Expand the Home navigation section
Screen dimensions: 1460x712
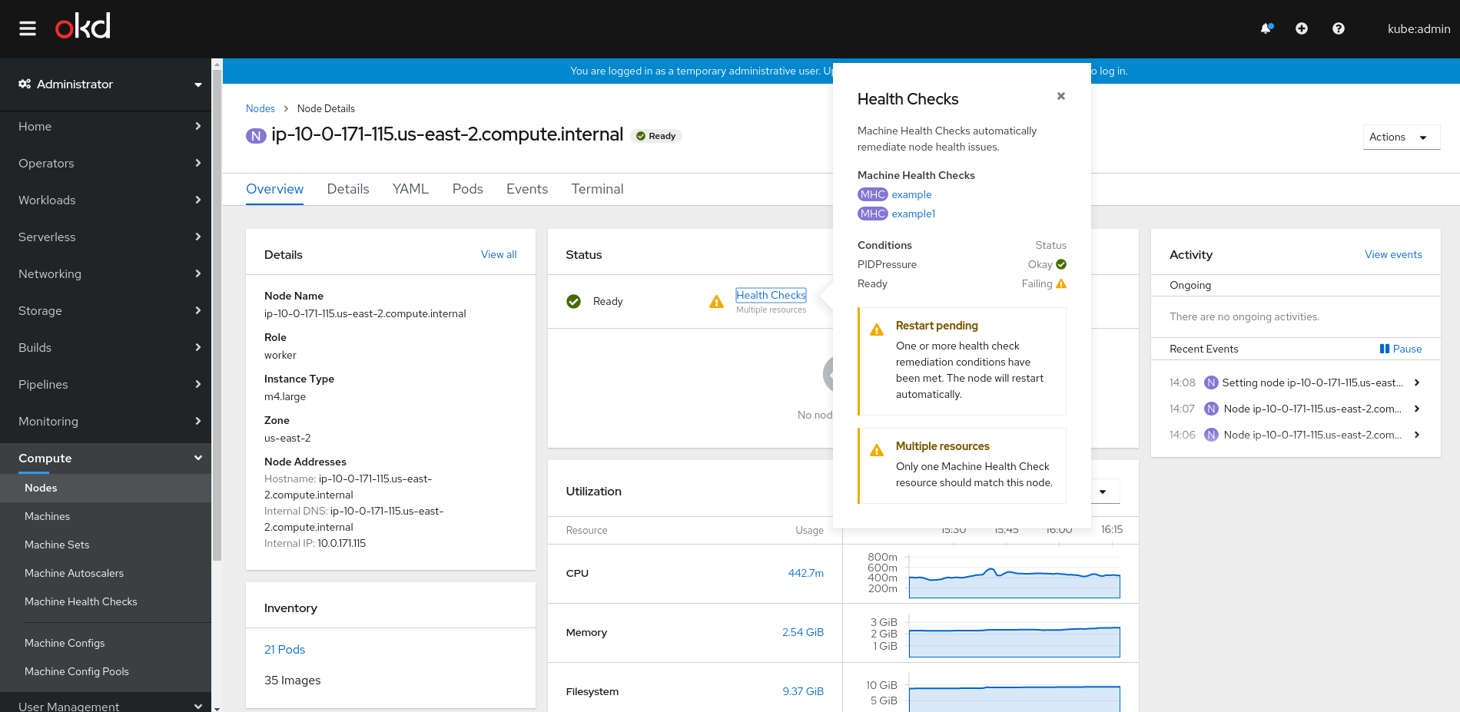(x=105, y=127)
